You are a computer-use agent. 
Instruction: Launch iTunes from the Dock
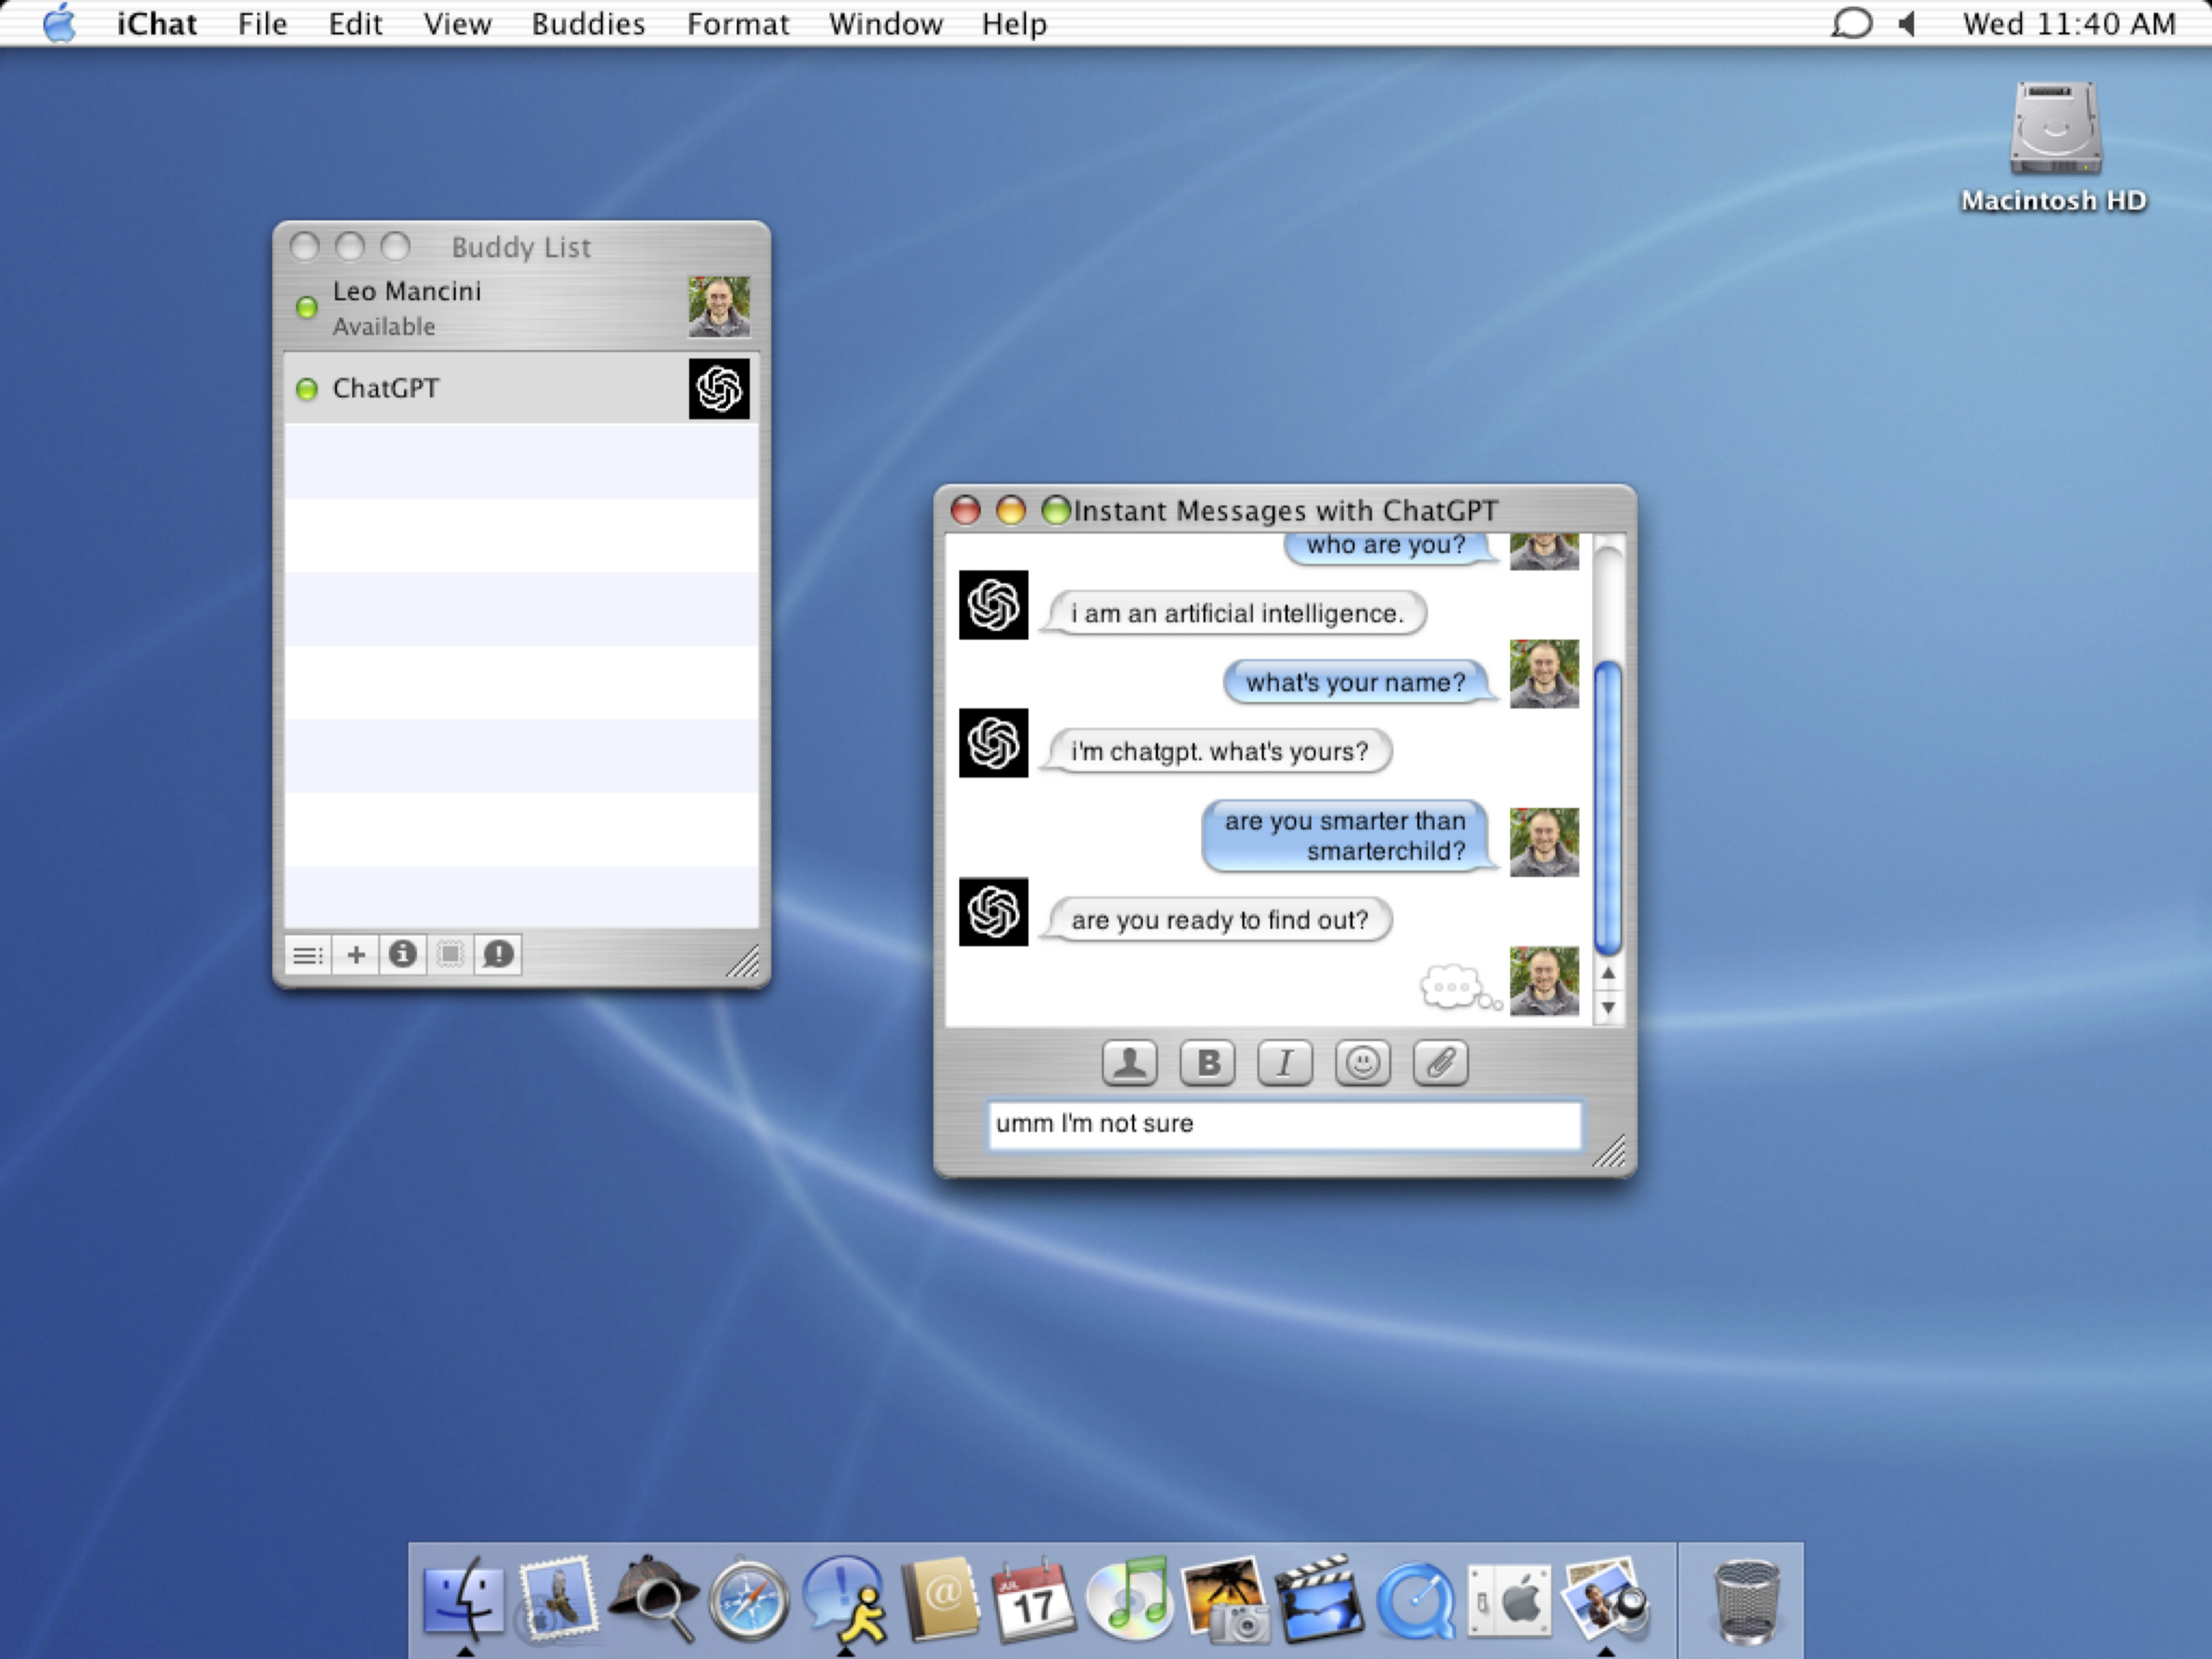[x=1130, y=1599]
